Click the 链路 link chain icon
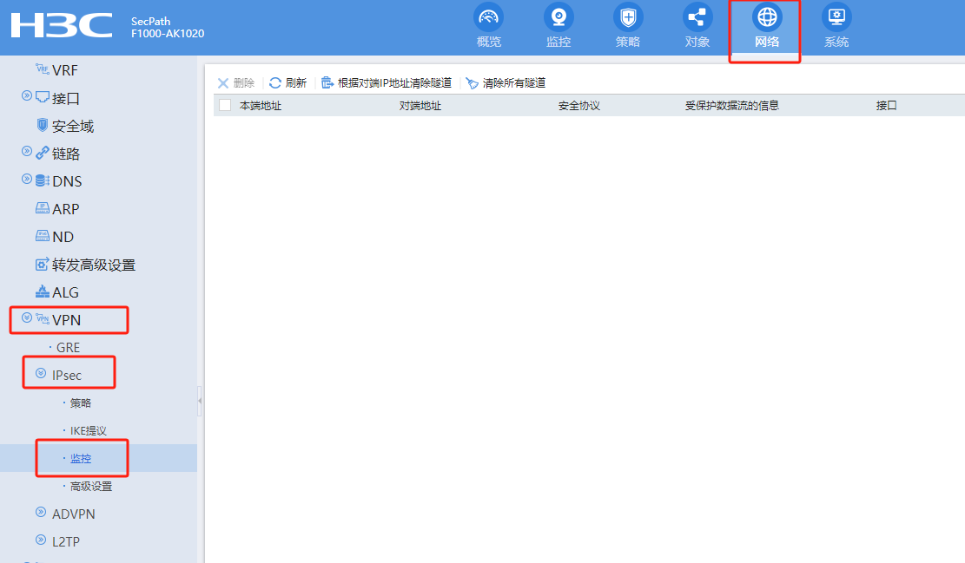The image size is (965, 563). tap(43, 153)
